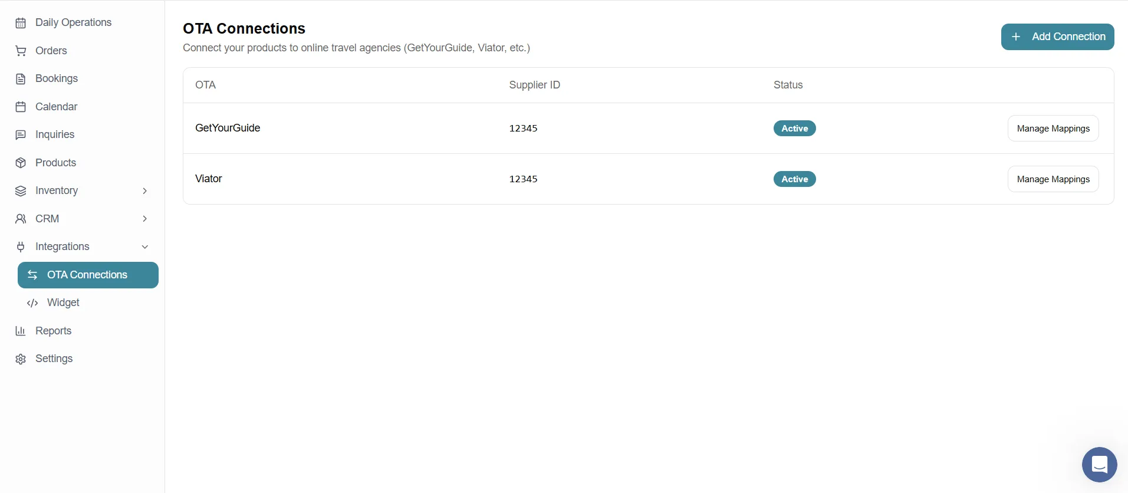
Task: Go to Orders page
Action: point(82,51)
